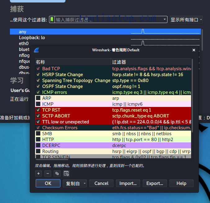Select the eth0 capture interface

[x=105, y=44]
